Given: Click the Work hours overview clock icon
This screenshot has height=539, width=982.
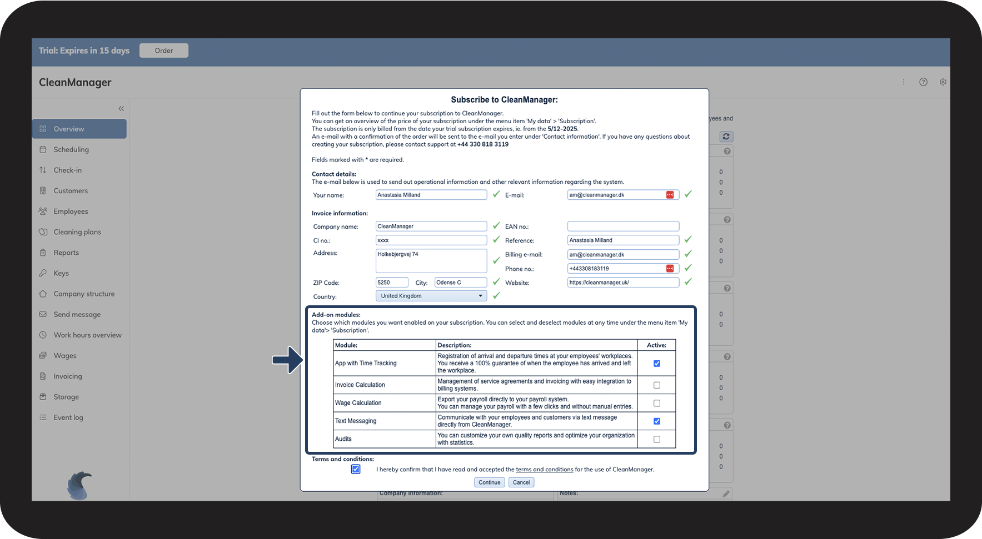Looking at the screenshot, I should (43, 335).
